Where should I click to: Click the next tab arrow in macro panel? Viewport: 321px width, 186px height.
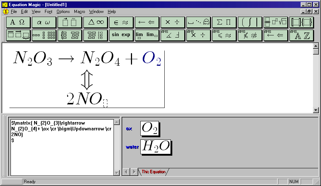[134, 172]
